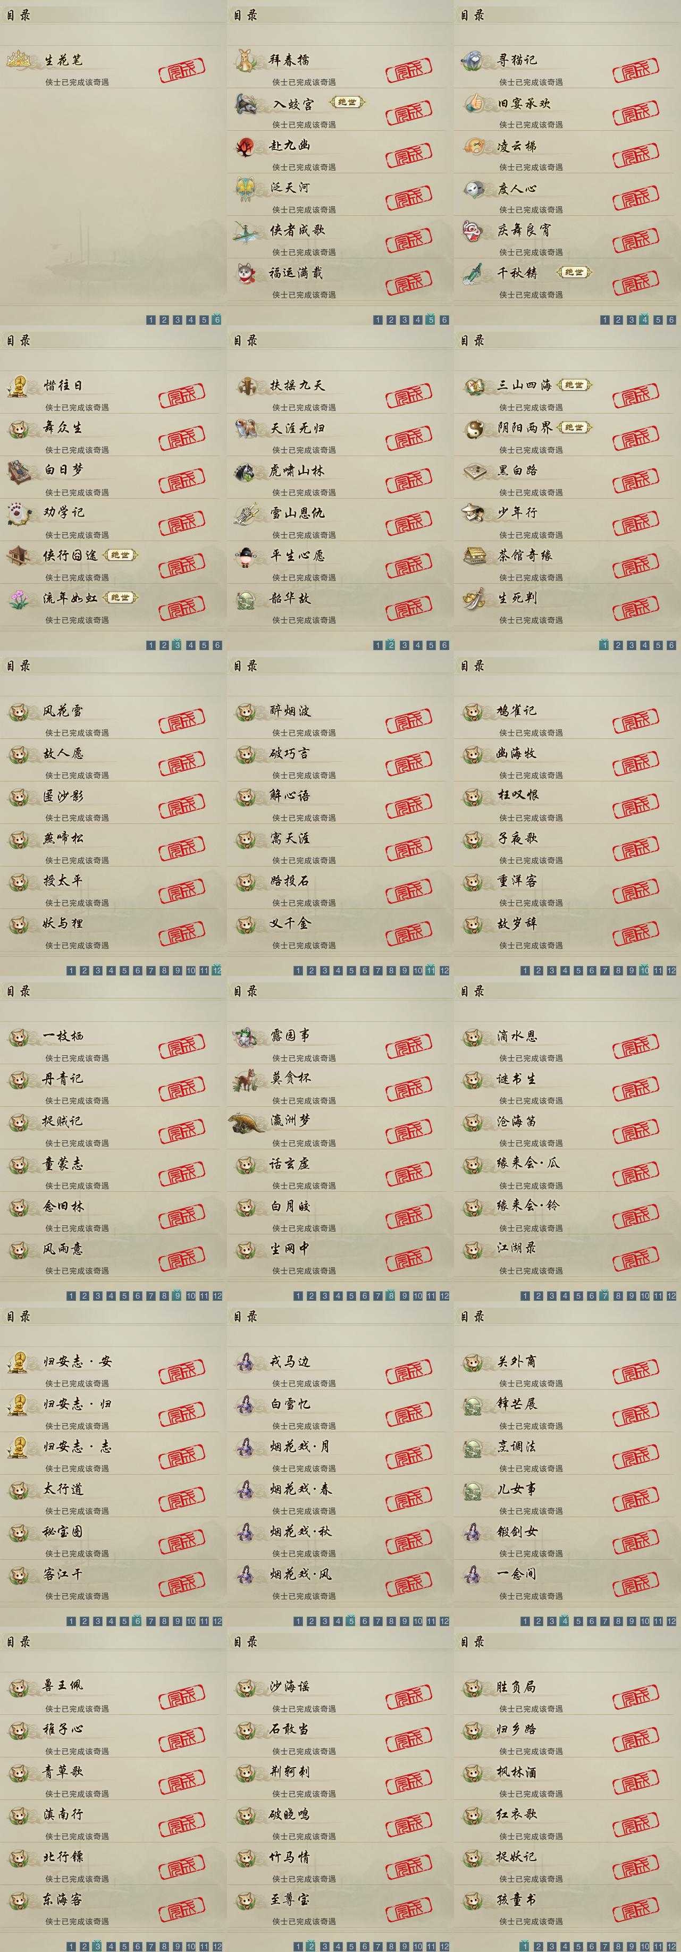Click the thumbs-up icon beside 旧宴承欢
681x1952 pixels.
tap(474, 102)
